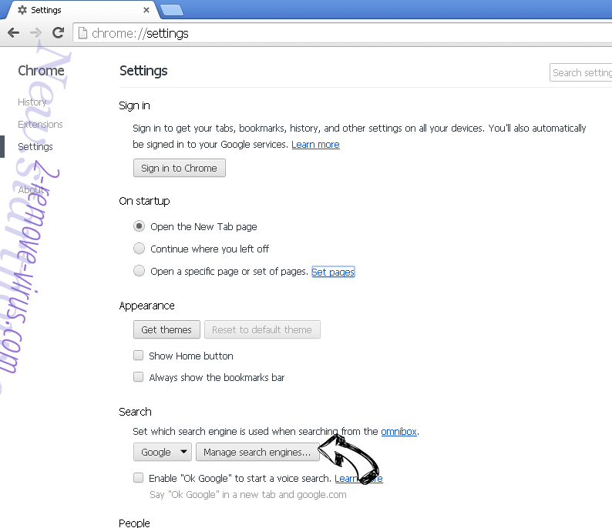The height and width of the screenshot is (528, 612).
Task: Open Manage search engines
Action: (257, 452)
